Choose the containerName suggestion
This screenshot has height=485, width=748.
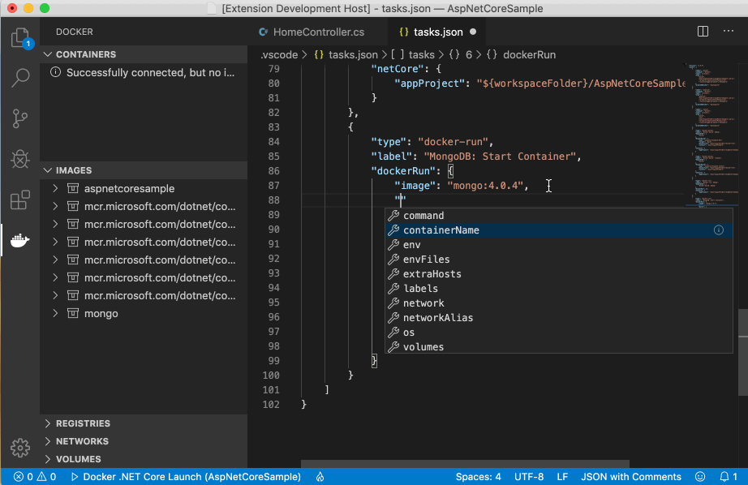click(x=559, y=230)
